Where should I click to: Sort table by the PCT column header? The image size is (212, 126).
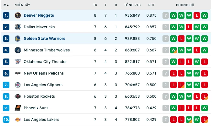pyautogui.click(x=151, y=5)
